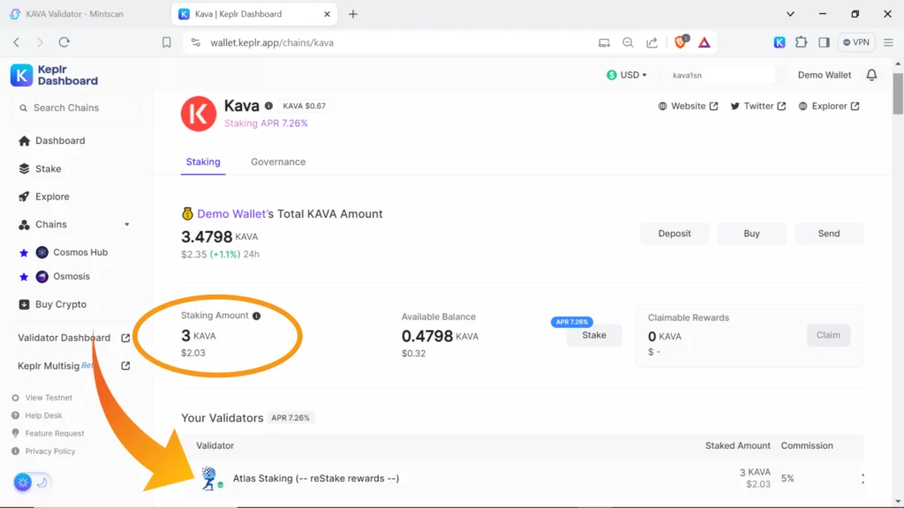Viewport: 904px width, 508px height.
Task: Switch to the Governance tab
Action: coord(278,162)
